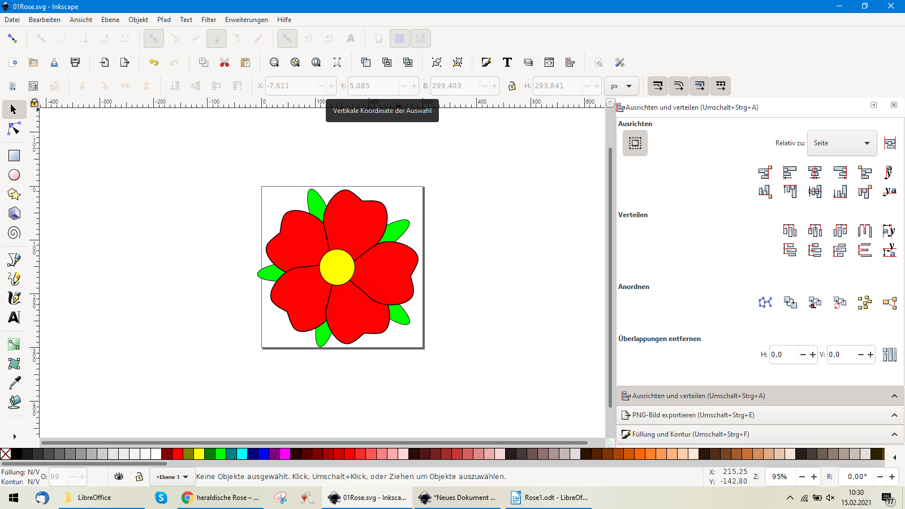This screenshot has width=905, height=509.
Task: Toggle layer visibility eye in status bar
Action: tap(119, 477)
